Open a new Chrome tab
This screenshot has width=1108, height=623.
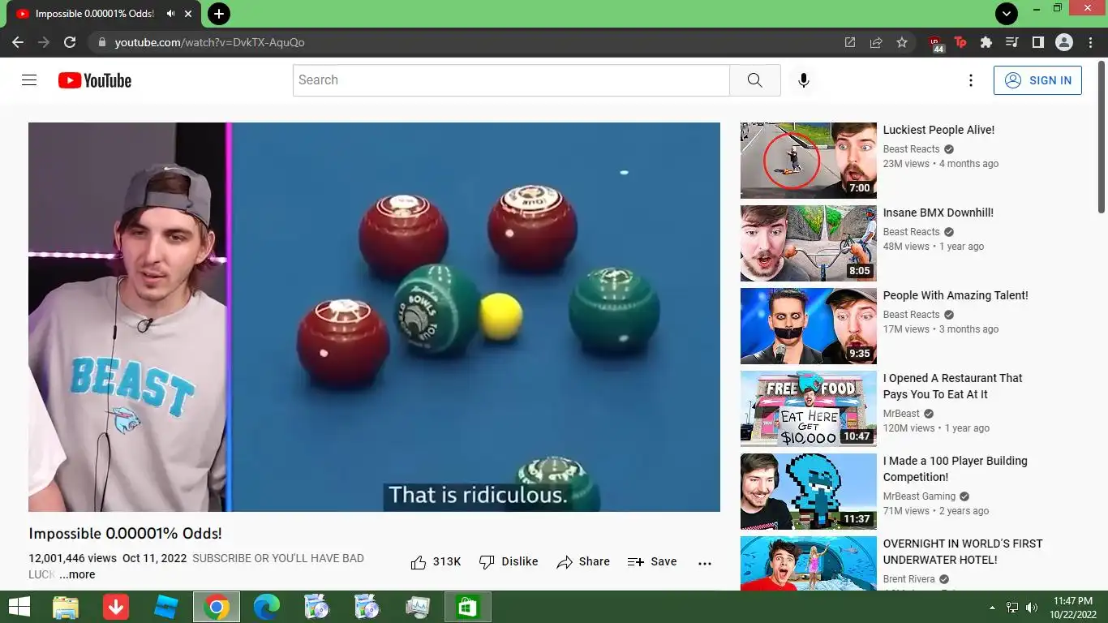[218, 14]
